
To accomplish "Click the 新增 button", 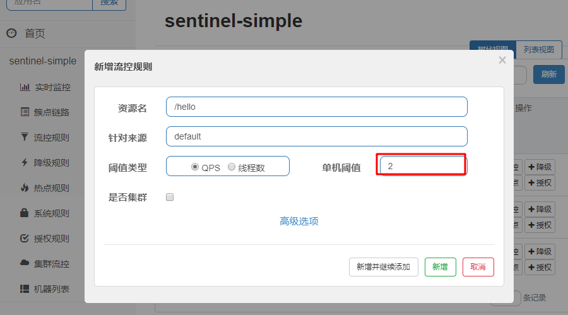I will (x=440, y=267).
